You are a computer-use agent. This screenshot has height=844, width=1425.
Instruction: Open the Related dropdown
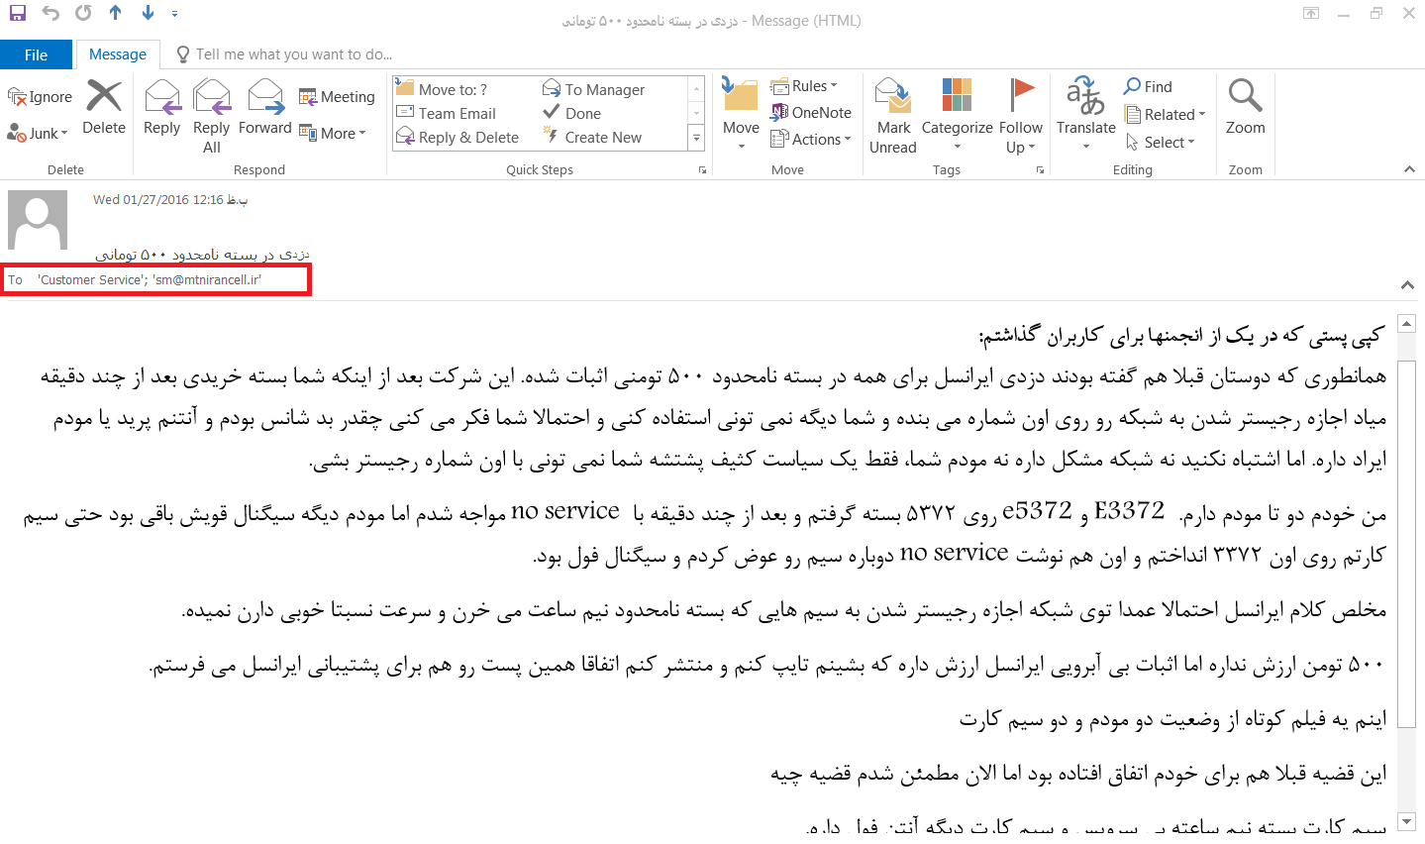point(1165,114)
